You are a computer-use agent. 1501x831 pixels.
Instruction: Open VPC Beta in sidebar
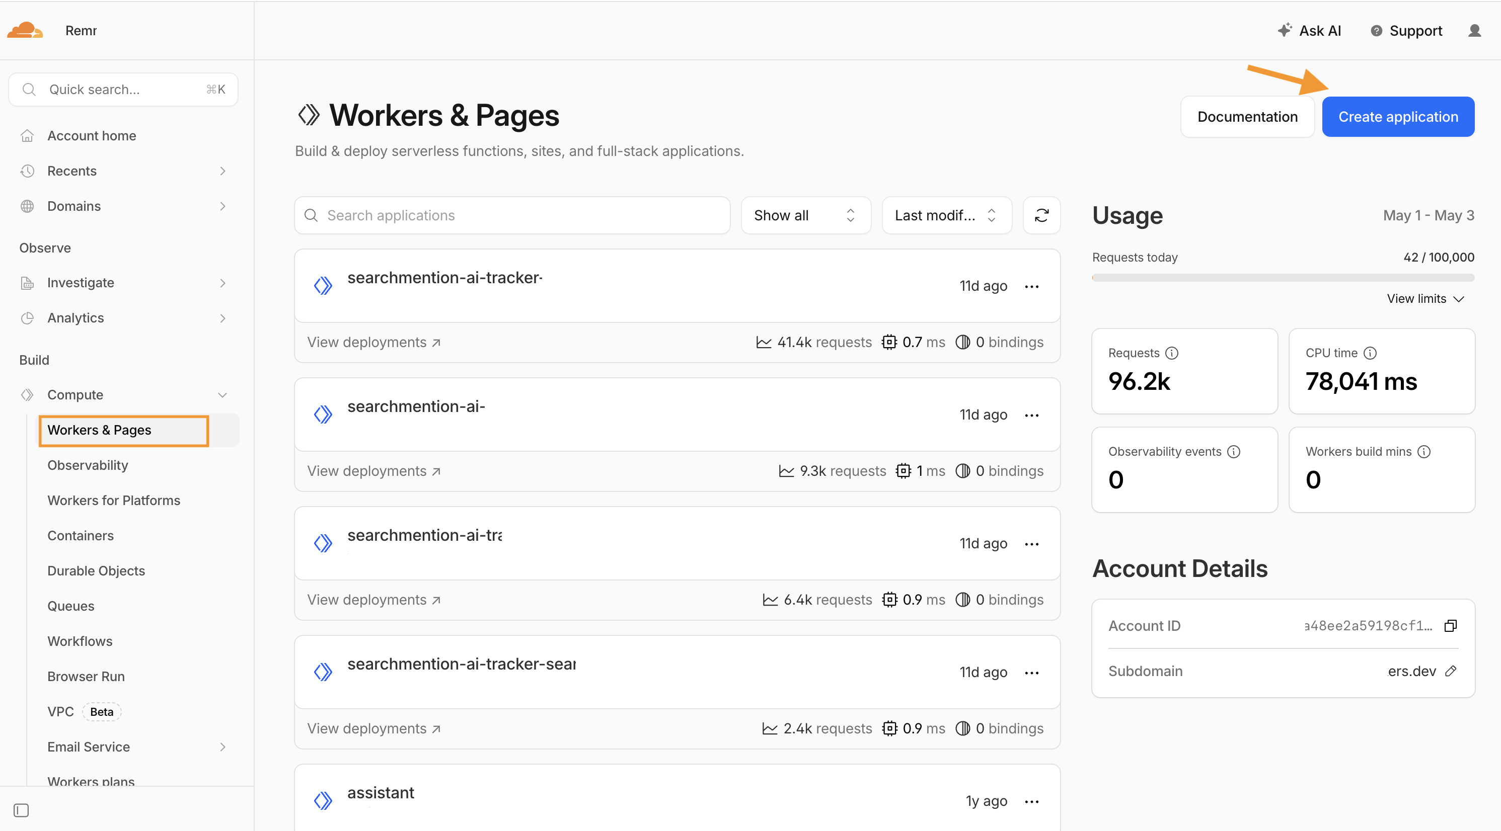tap(84, 712)
